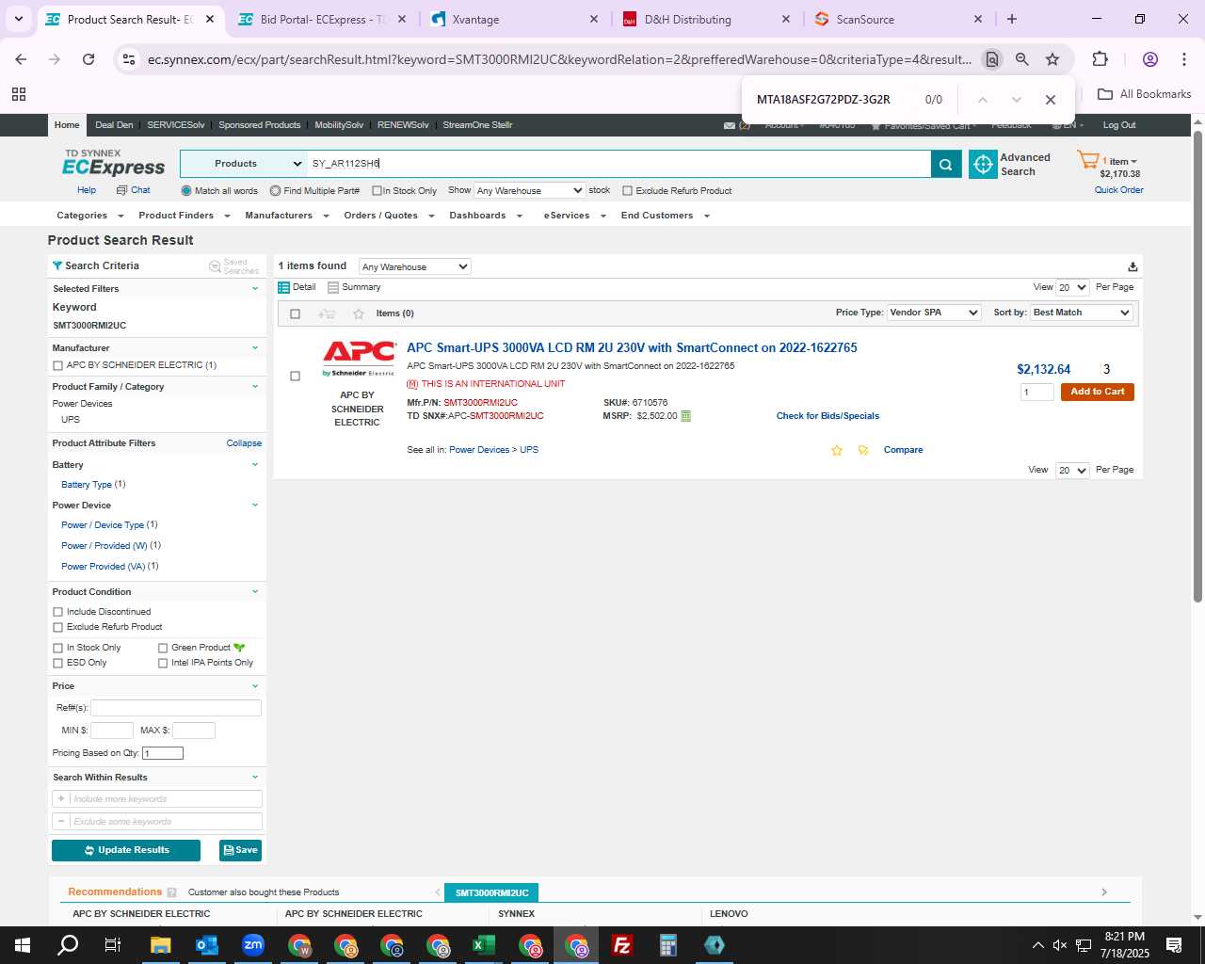1205x964 pixels.
Task: Click the APC by Schneider Electric logo
Action: point(359,358)
